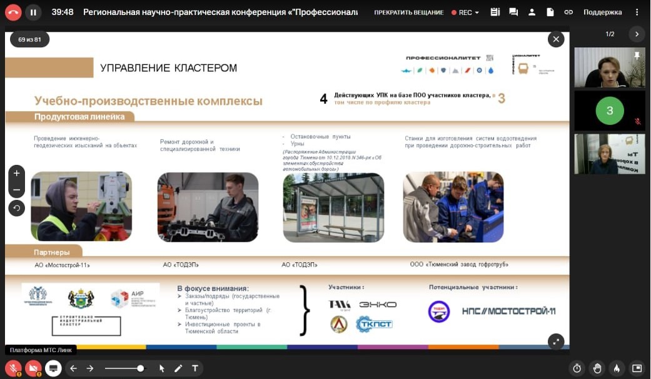Image resolution: width=651 pixels, height=379 pixels.
Task: Raise hand using the hand icon
Action: 597,368
